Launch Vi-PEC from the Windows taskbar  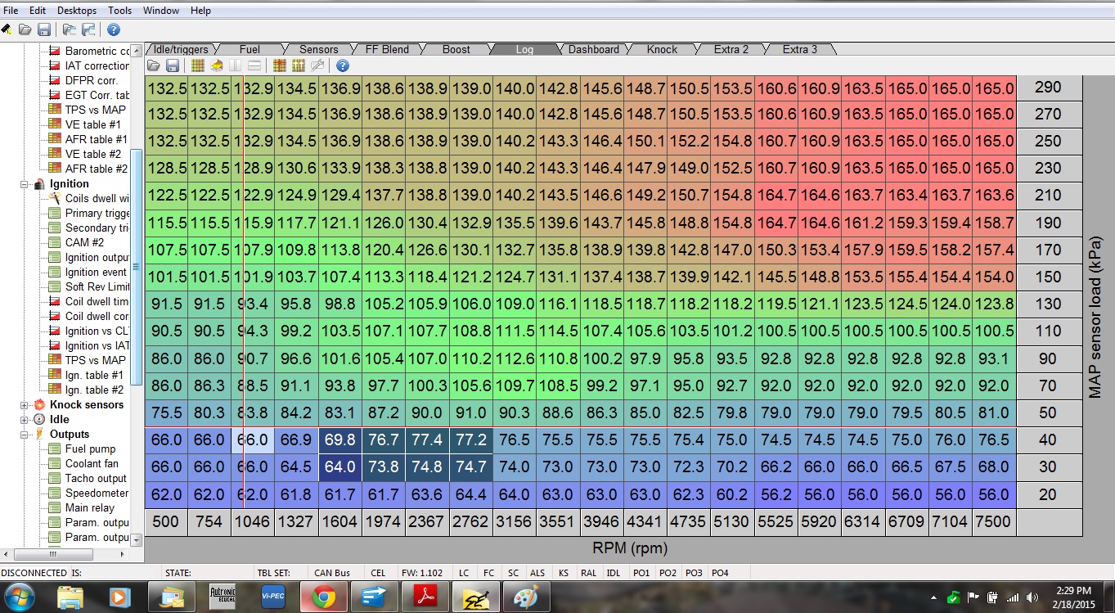click(x=272, y=597)
